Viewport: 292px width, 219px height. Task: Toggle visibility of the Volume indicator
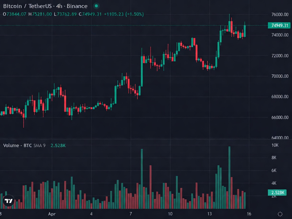point(17,145)
